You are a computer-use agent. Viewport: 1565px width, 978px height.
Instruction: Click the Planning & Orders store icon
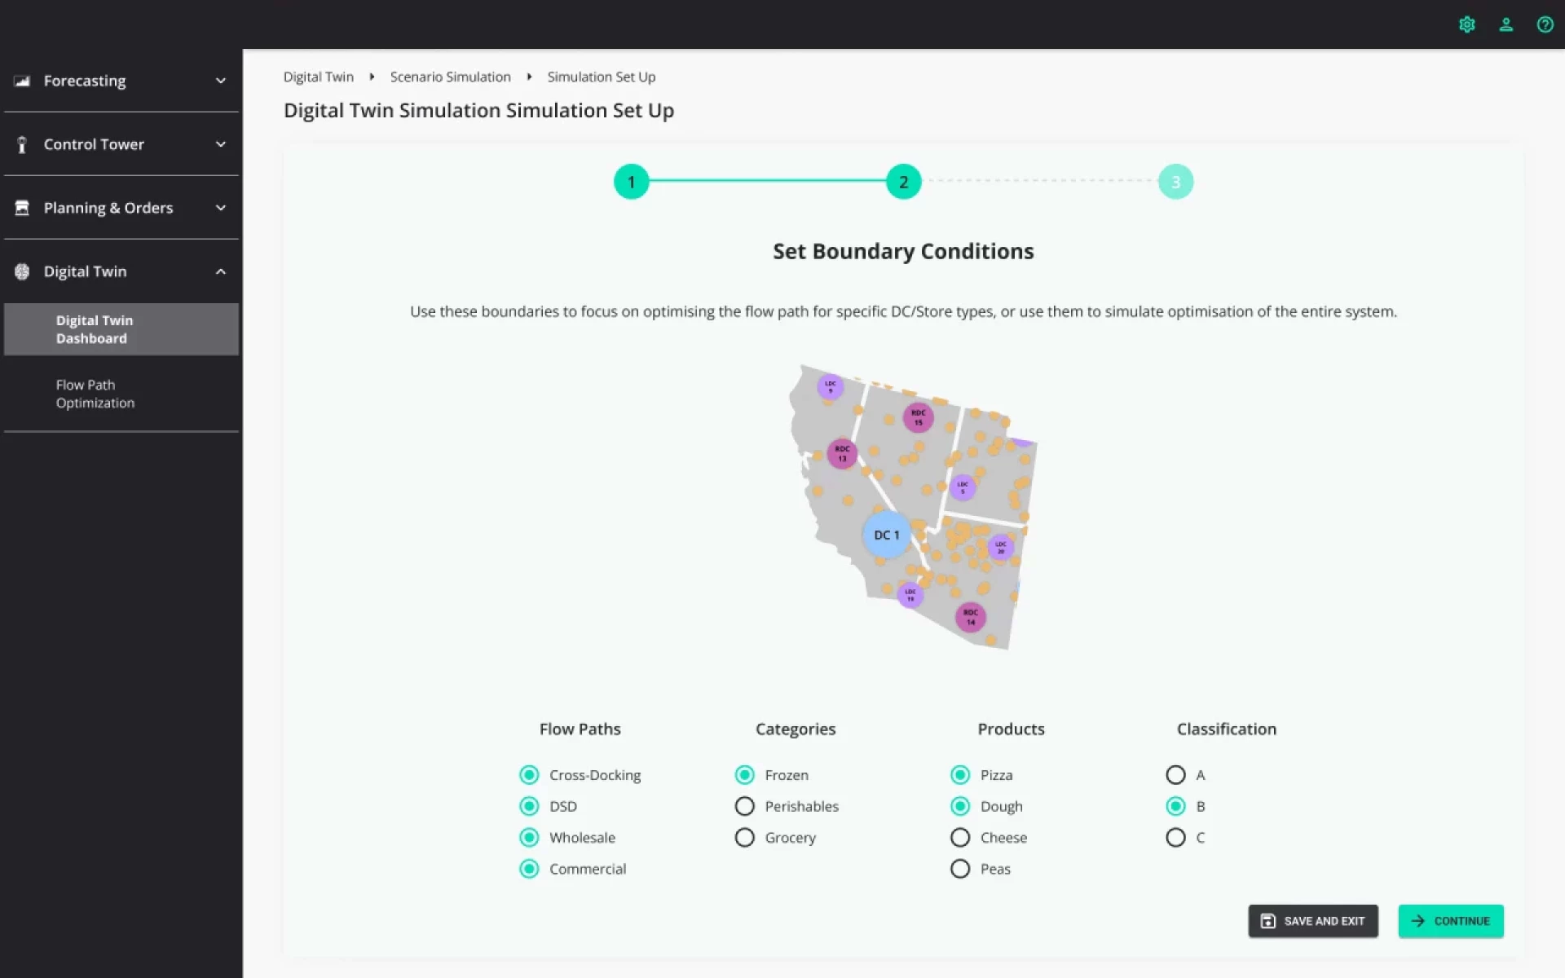click(x=22, y=208)
